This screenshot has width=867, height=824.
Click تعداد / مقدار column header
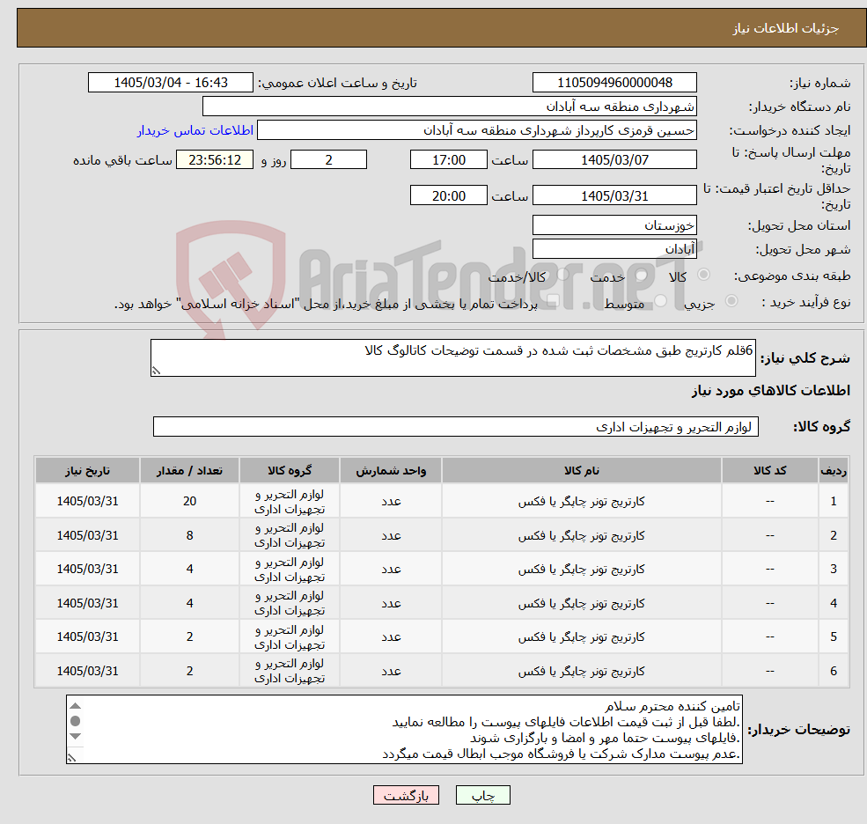tap(189, 471)
